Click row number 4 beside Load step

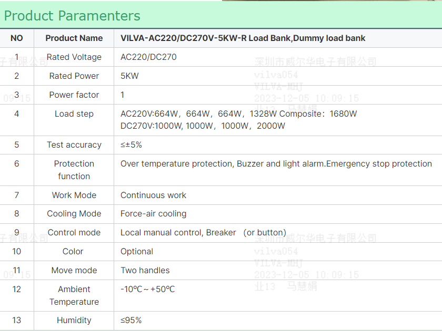[x=17, y=113]
